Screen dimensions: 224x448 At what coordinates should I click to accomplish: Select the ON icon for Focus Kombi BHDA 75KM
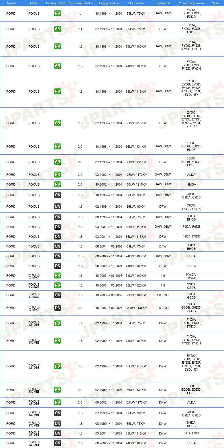[58, 424]
